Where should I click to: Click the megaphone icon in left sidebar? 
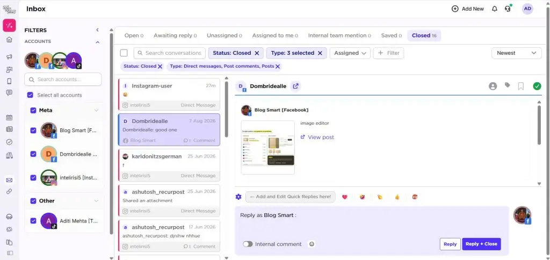[10, 57]
